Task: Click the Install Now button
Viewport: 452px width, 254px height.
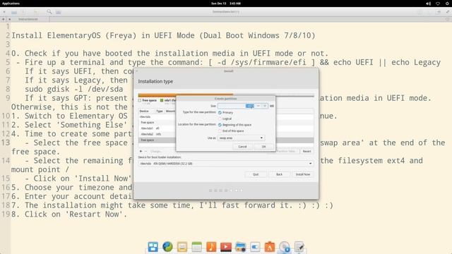Action: click(303, 174)
